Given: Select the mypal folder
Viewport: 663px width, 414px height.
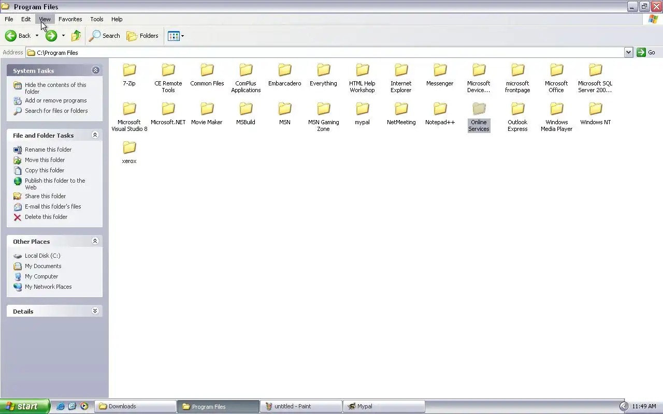Looking at the screenshot, I should [363, 113].
